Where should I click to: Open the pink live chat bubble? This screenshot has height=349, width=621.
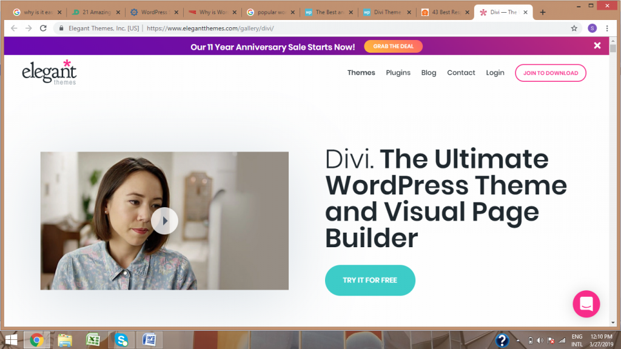(x=586, y=304)
